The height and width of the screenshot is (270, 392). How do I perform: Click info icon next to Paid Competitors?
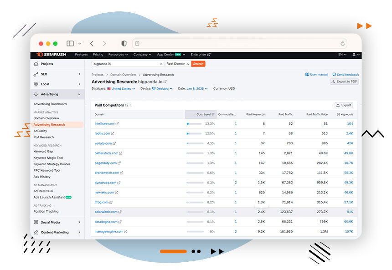pyautogui.click(x=131, y=105)
